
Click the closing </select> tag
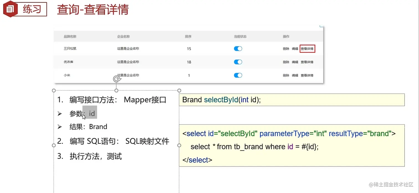coord(197,160)
